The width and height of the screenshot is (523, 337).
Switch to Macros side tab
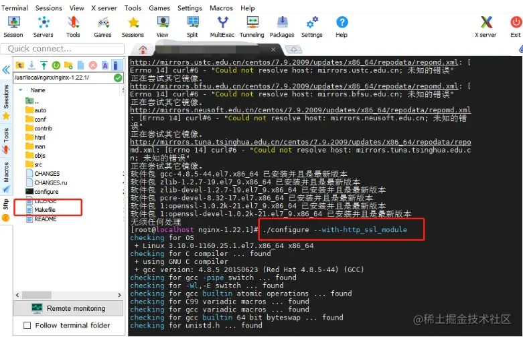coord(6,177)
